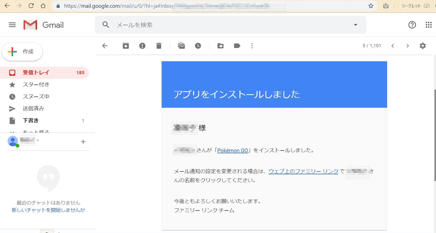
Task: Click the browser forward arrow
Action: tap(19, 6)
